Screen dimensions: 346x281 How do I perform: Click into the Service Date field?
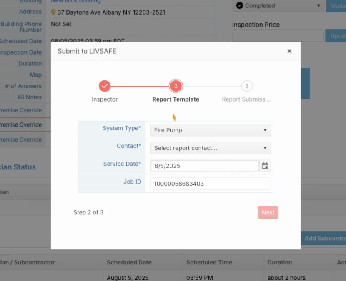[205, 166]
